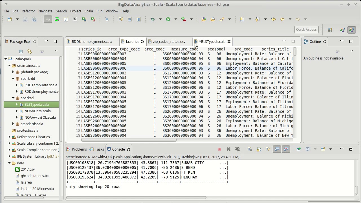Select NOAAData.scala in Package Explorer

point(38,111)
